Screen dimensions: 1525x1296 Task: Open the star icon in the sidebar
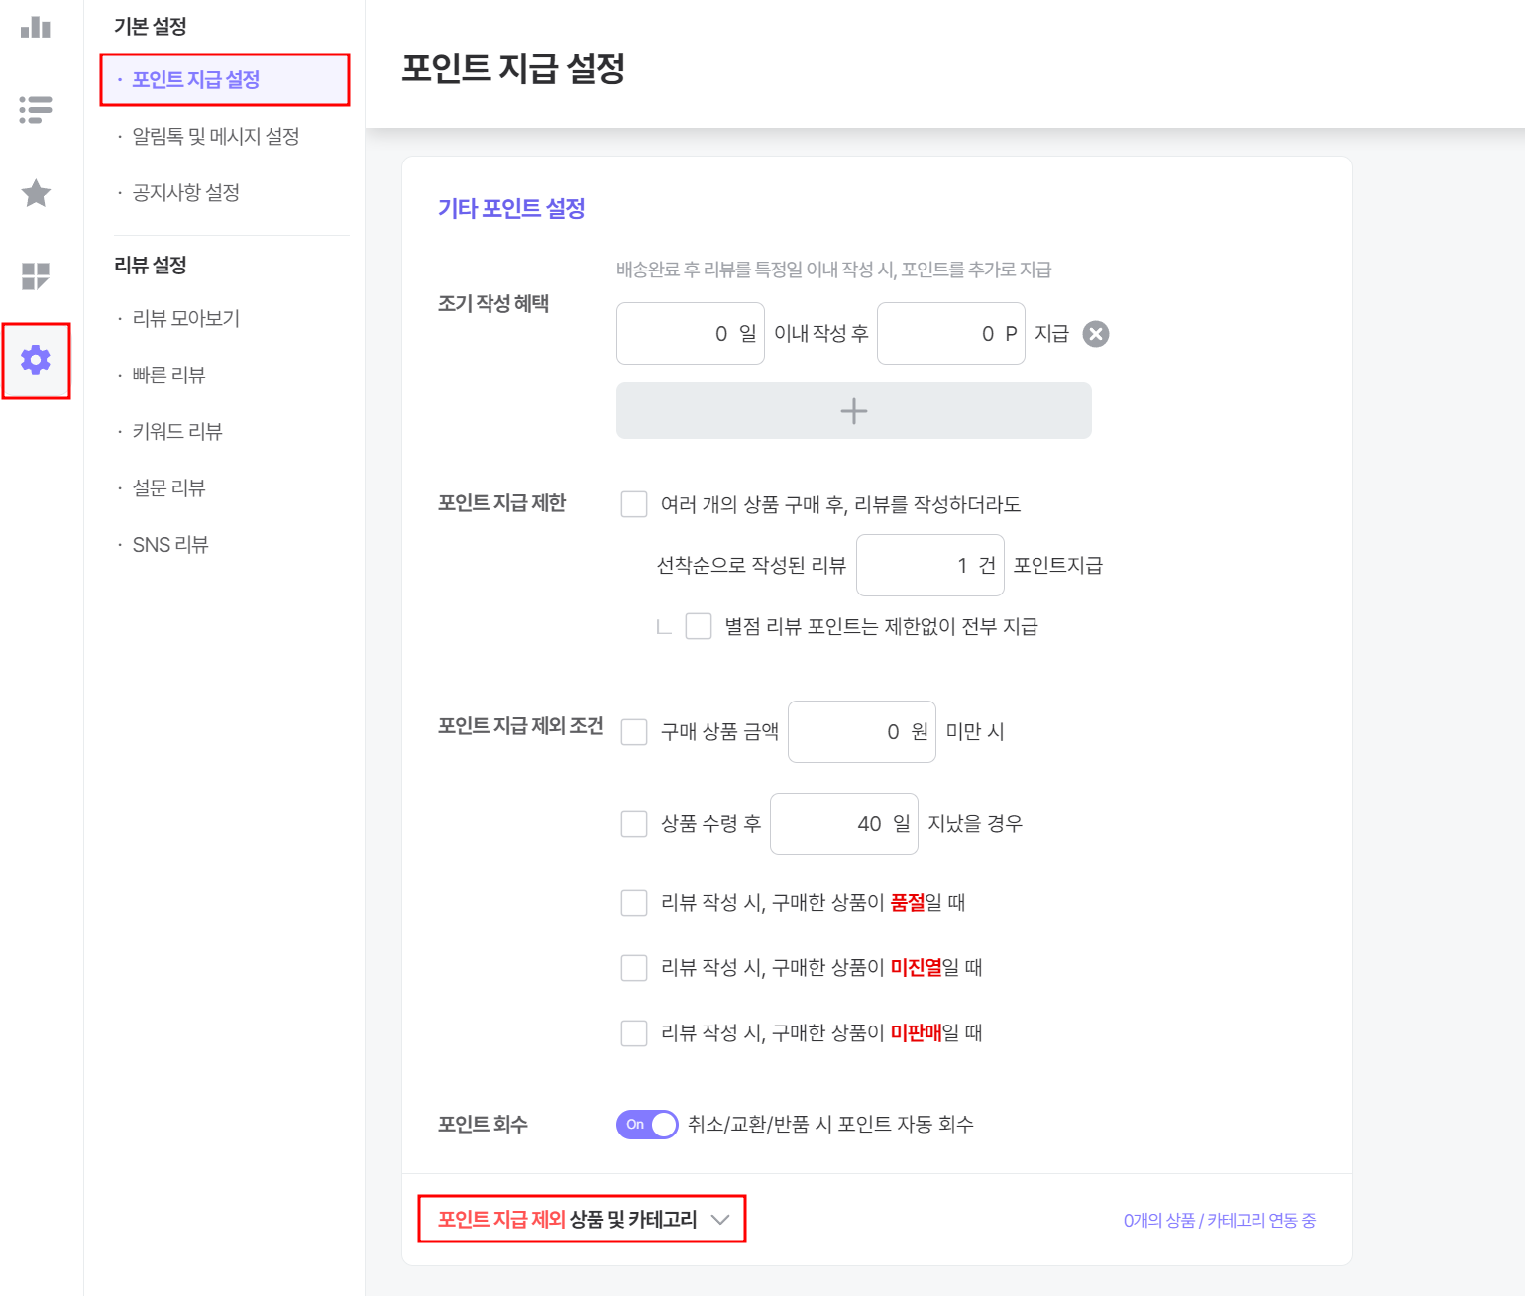point(36,193)
